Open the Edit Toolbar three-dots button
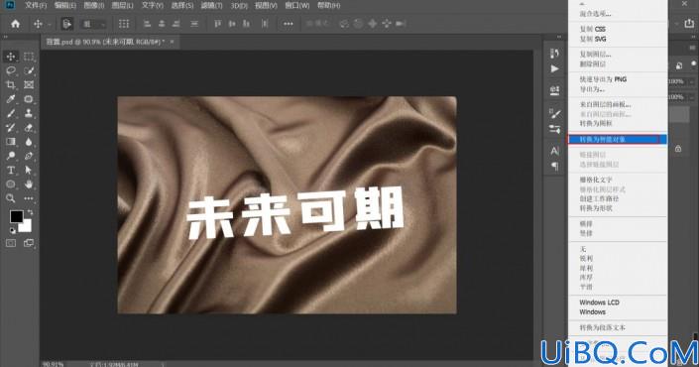 tap(29, 198)
